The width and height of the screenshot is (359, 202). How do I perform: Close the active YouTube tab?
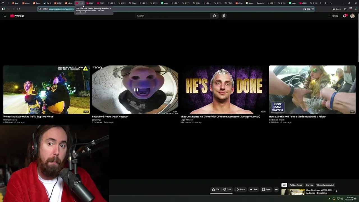click(x=82, y=3)
